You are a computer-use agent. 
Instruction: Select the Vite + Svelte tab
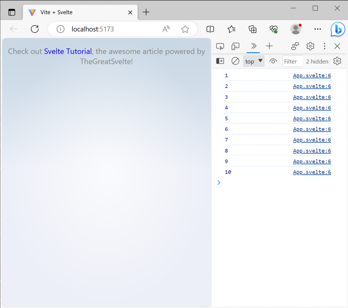(80, 12)
